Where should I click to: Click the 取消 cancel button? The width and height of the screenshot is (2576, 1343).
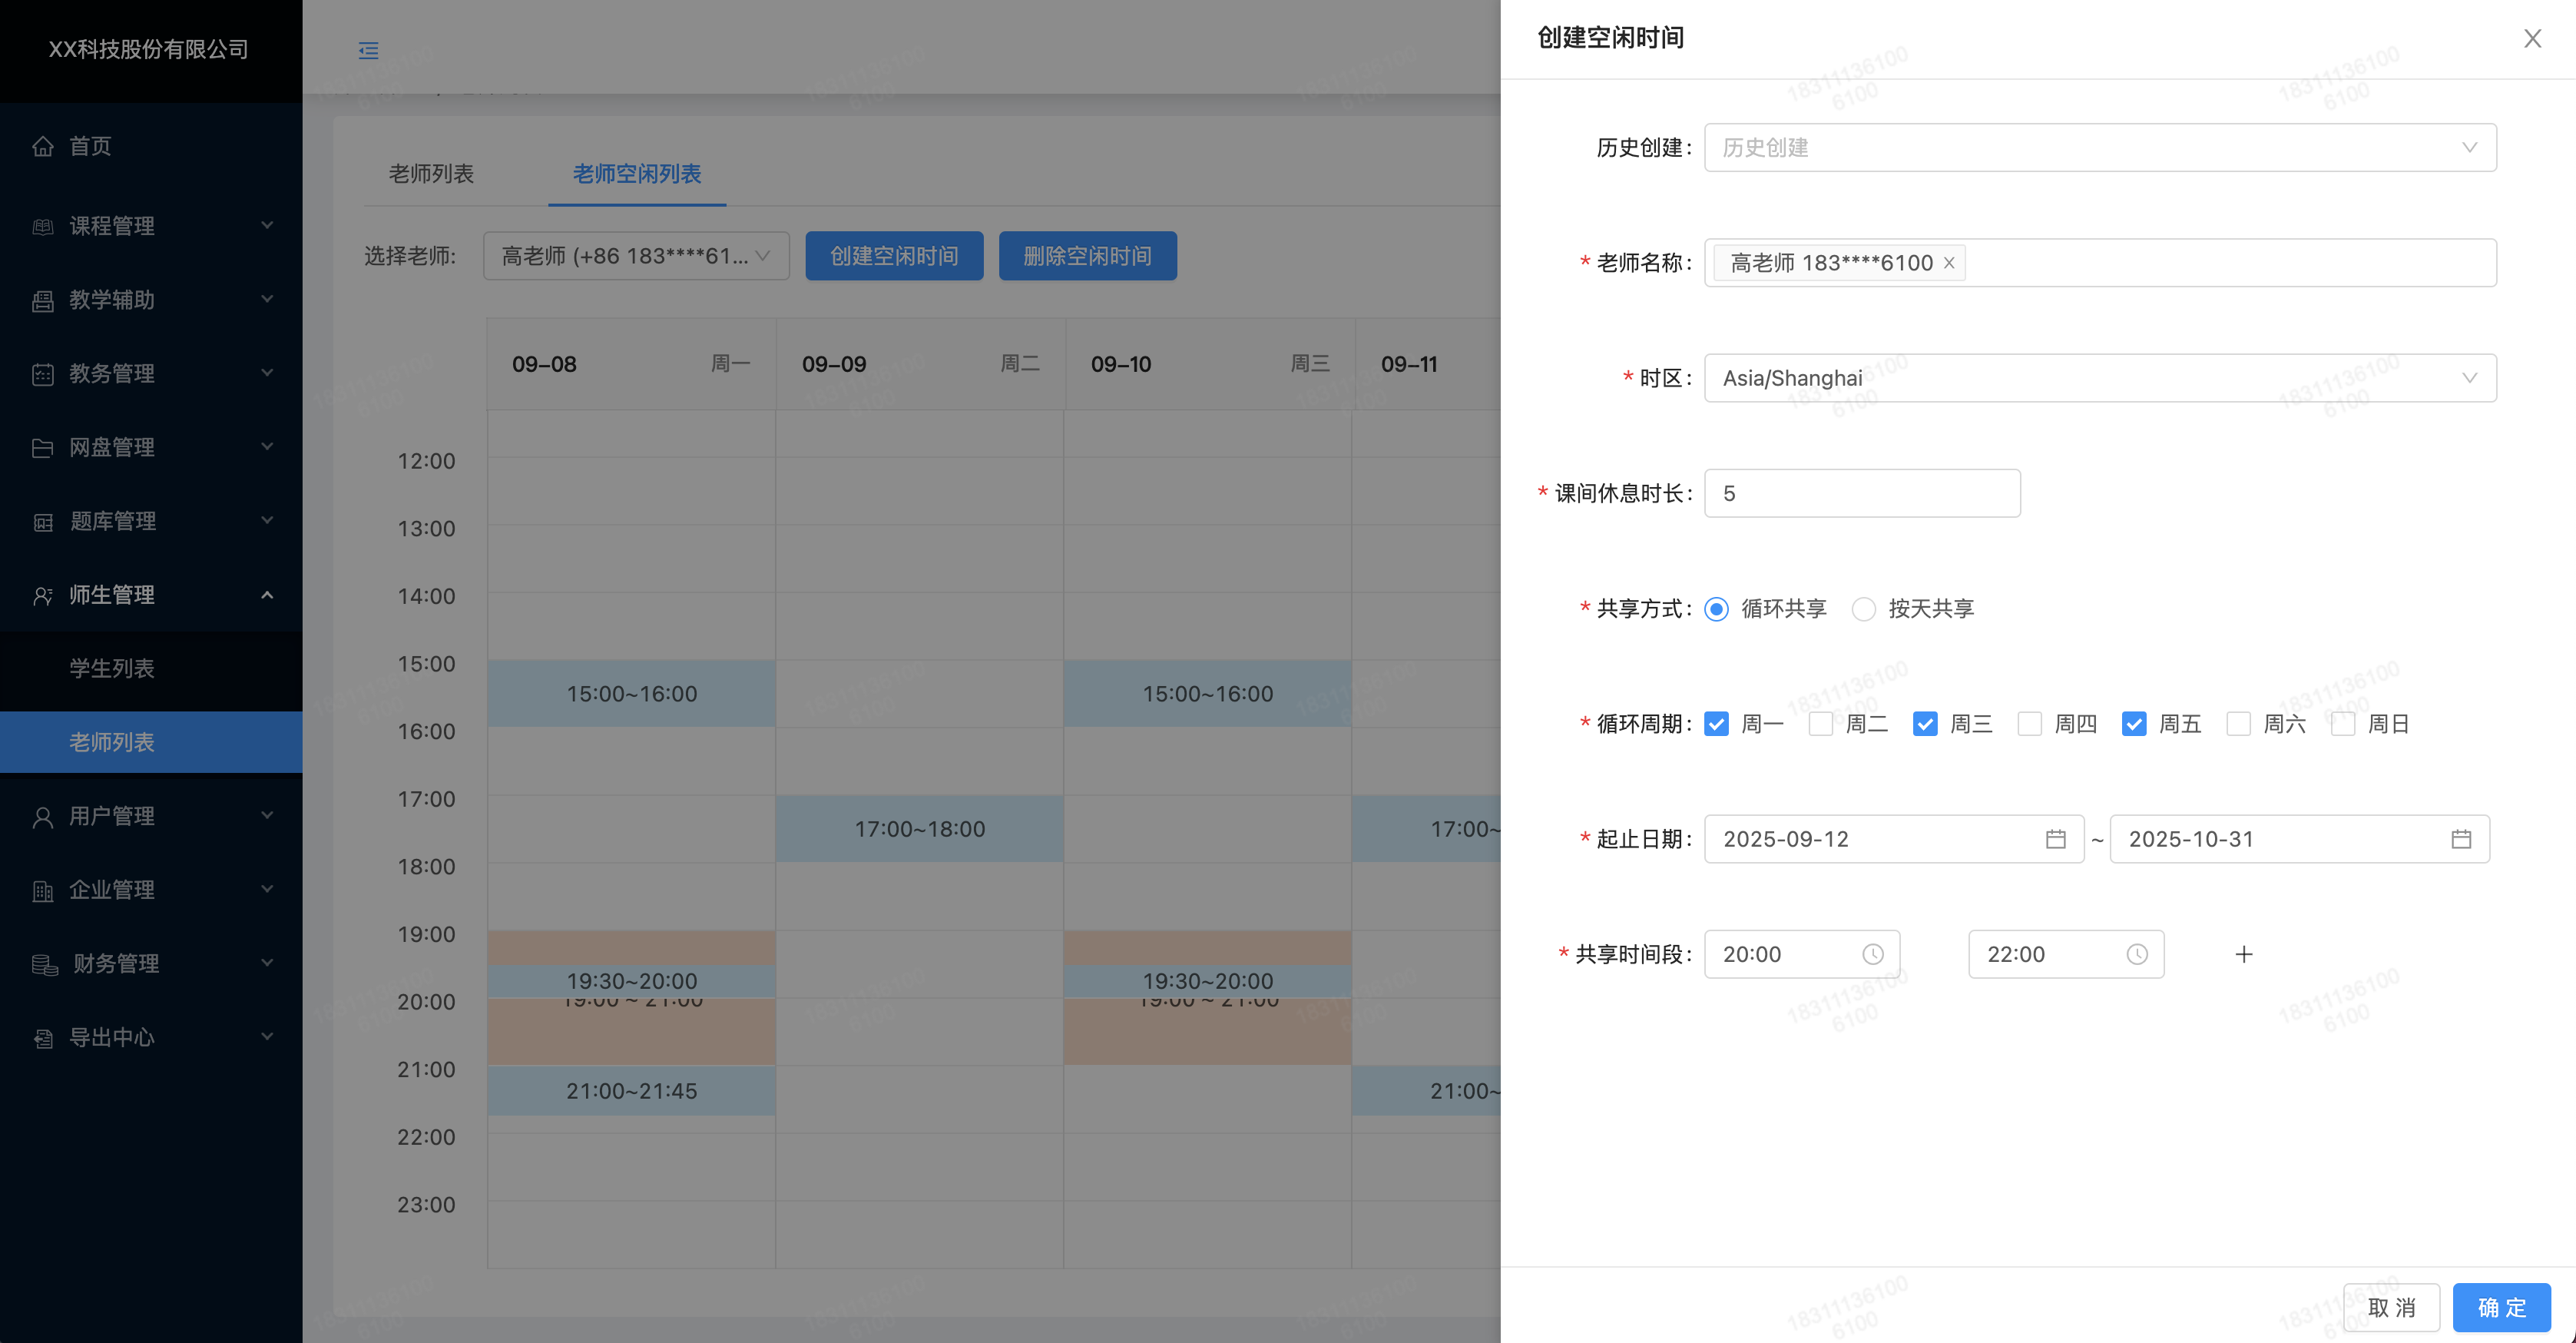click(x=2391, y=1307)
